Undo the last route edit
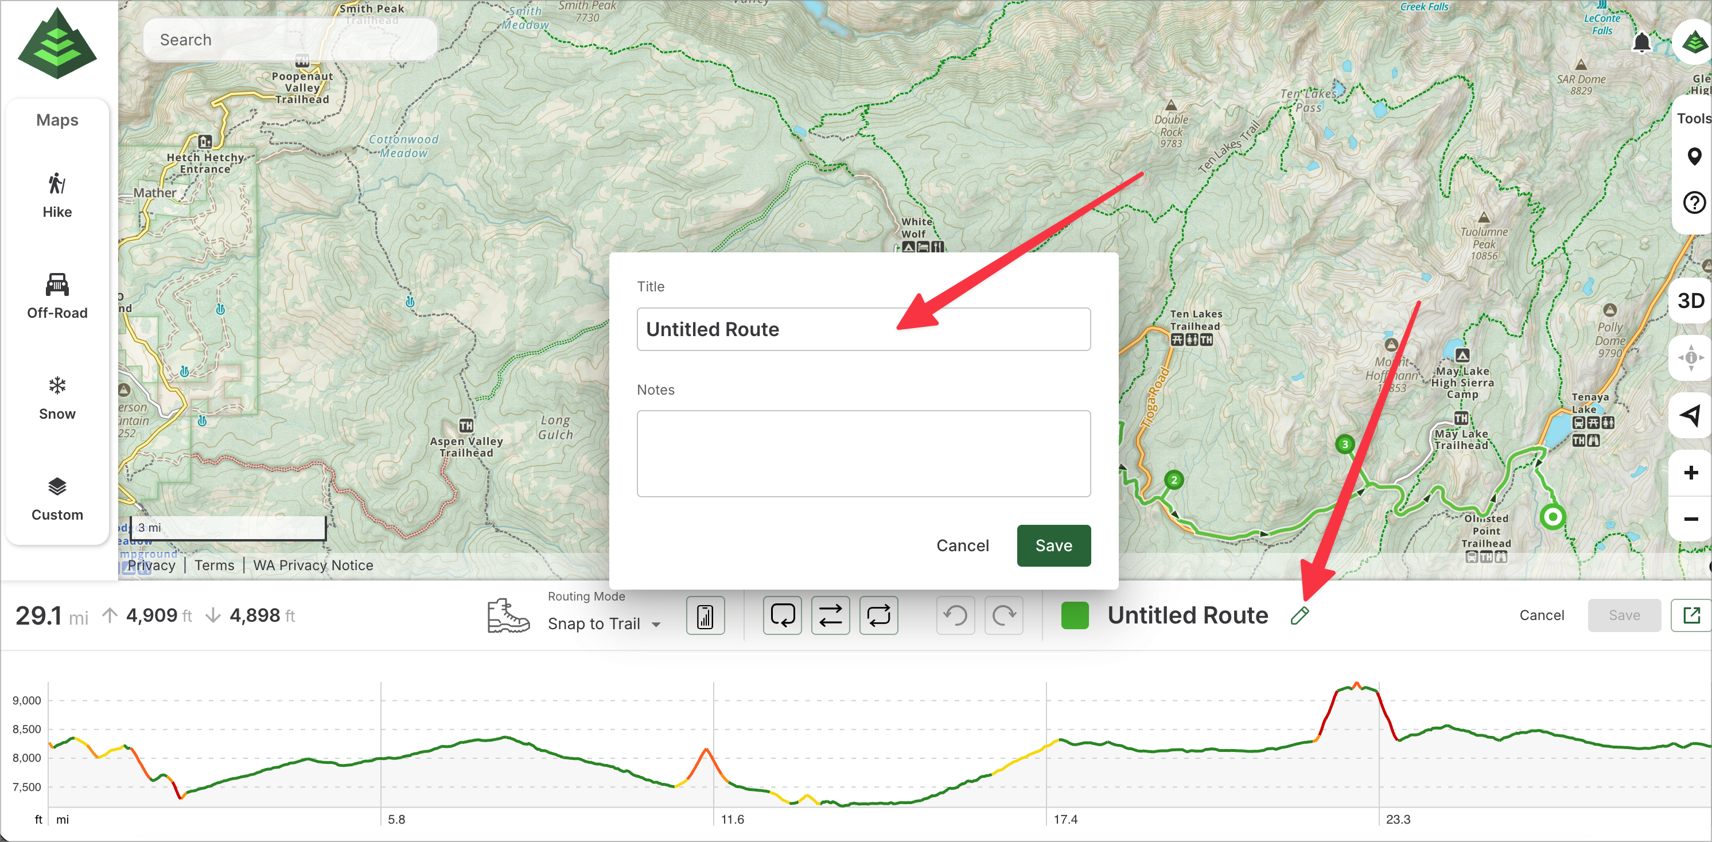Screen dimensions: 1712x842 tap(955, 615)
